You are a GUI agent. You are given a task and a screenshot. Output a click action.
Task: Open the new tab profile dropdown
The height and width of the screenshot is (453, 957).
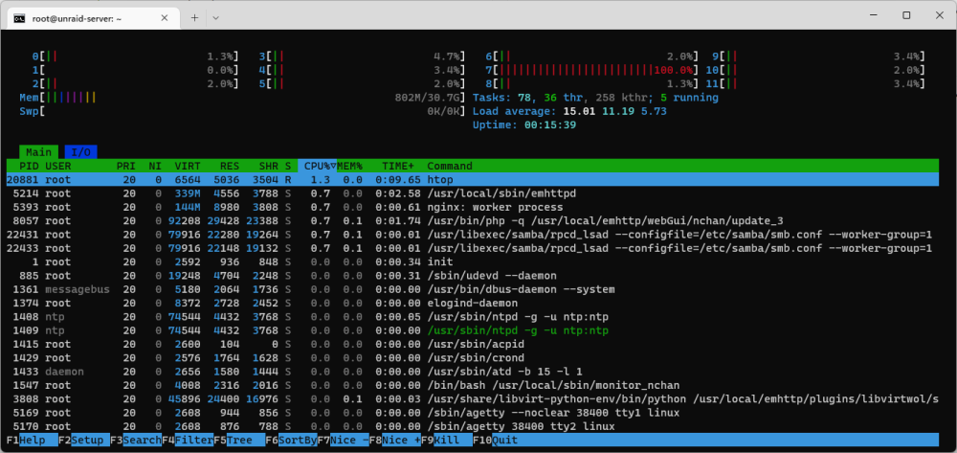click(215, 18)
